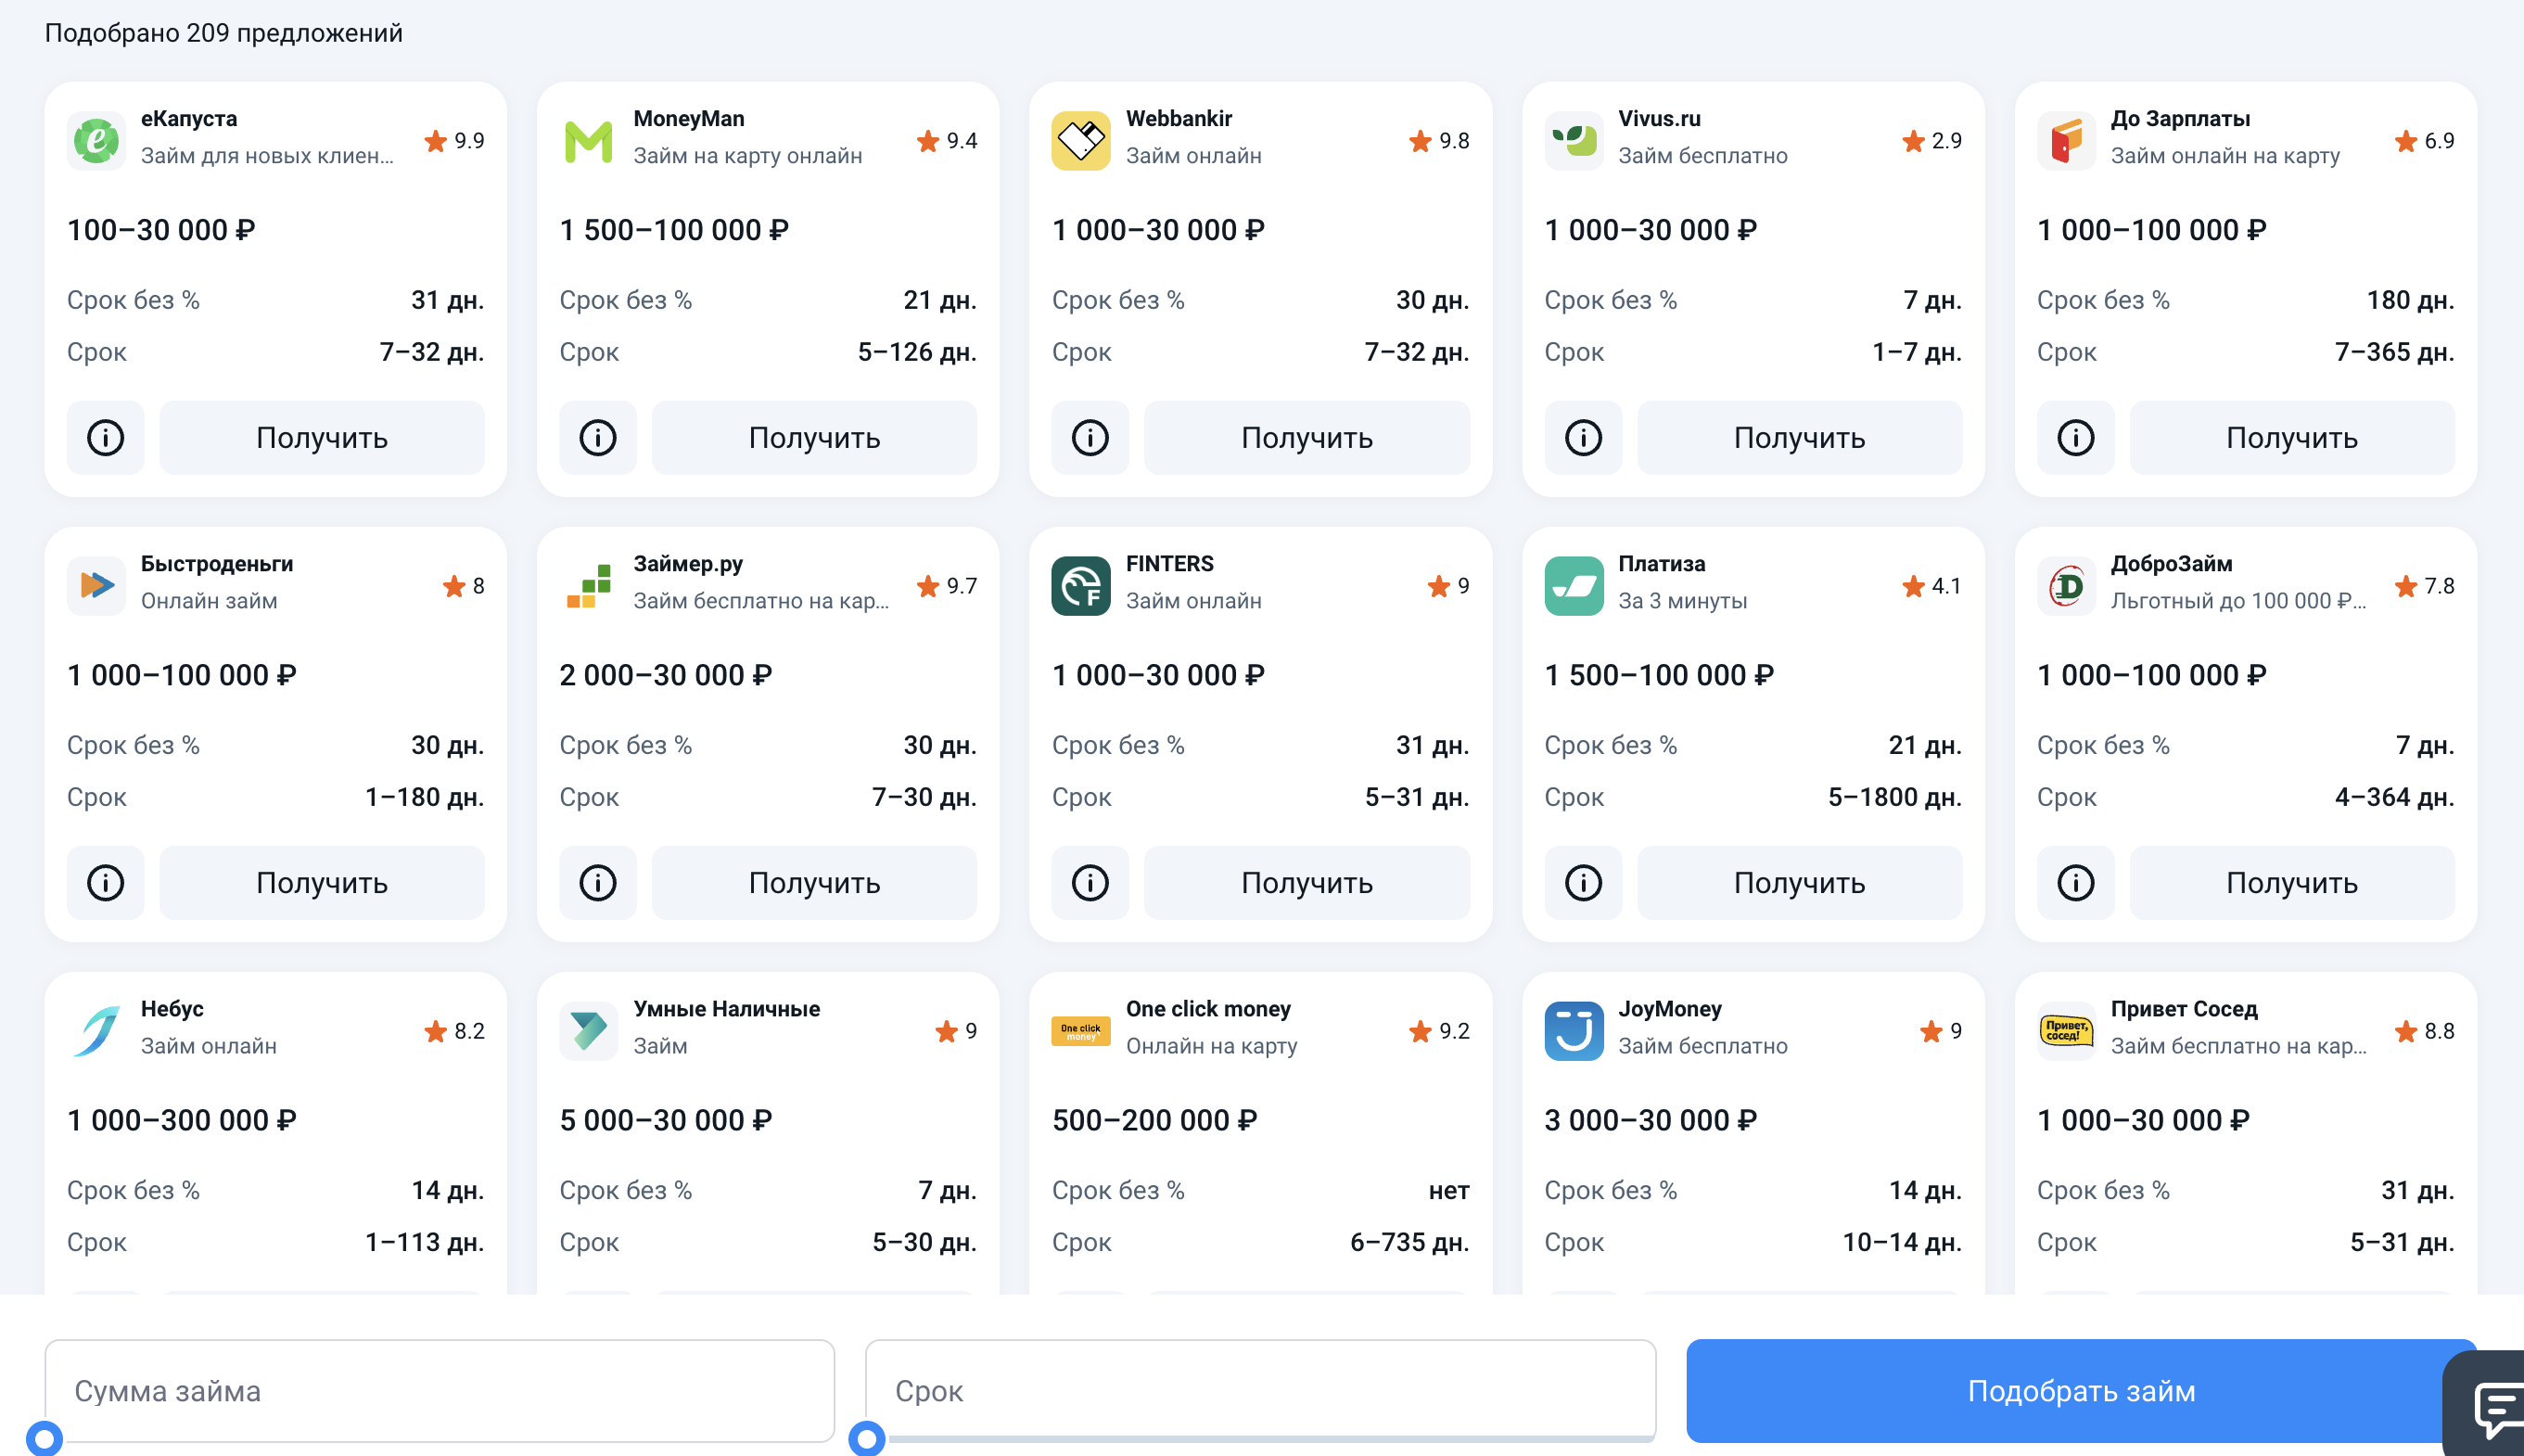This screenshot has height=1456, width=2524.
Task: Click the Подобрано 209 предложений heading
Action: point(223,33)
